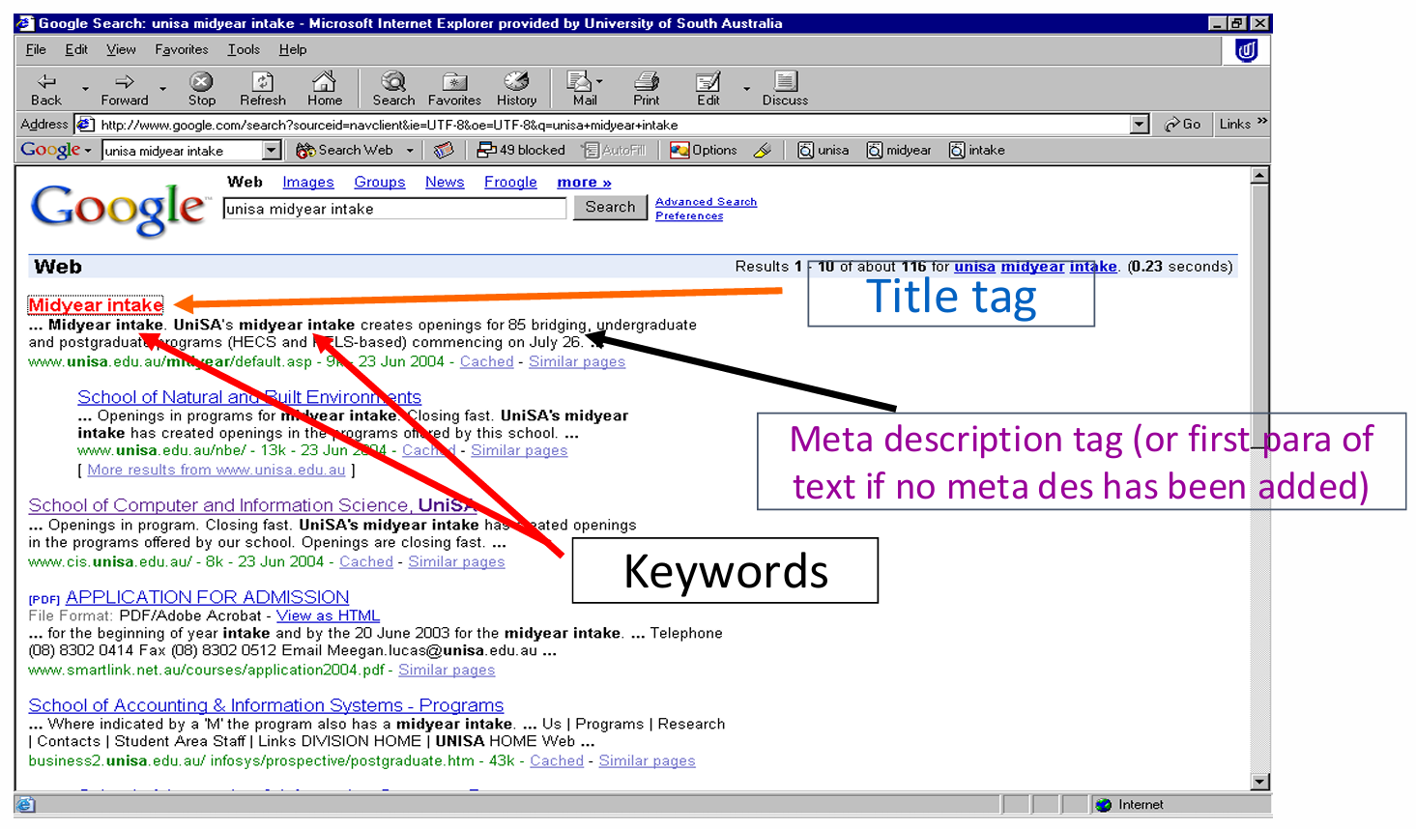
Task: Open the Forward button history dropdown arrow
Action: pos(162,89)
